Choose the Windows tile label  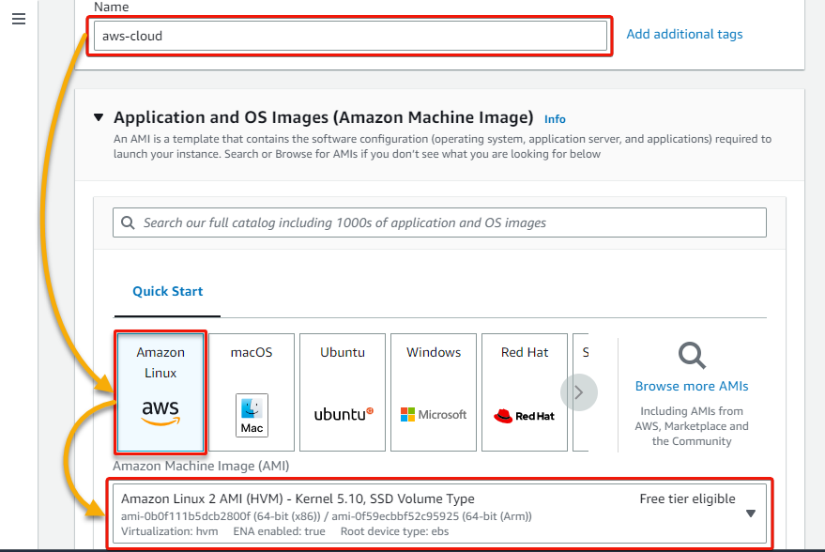[434, 352]
